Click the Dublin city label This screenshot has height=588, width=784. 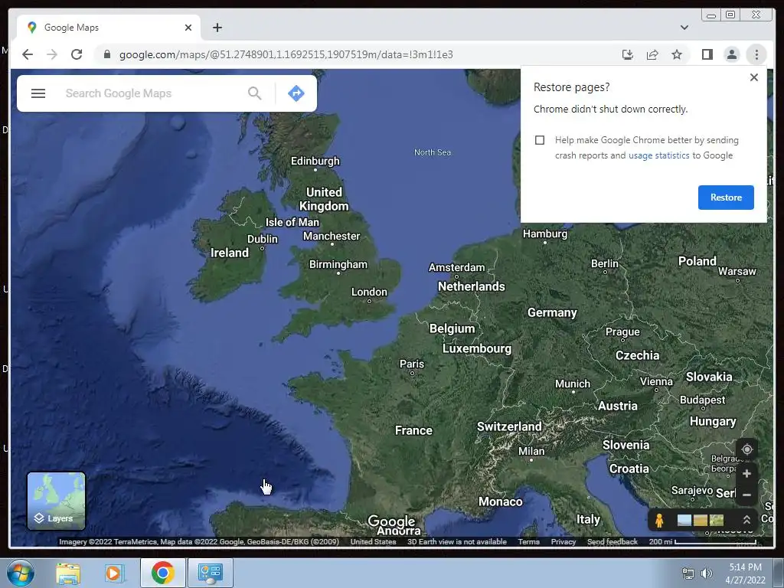click(262, 239)
